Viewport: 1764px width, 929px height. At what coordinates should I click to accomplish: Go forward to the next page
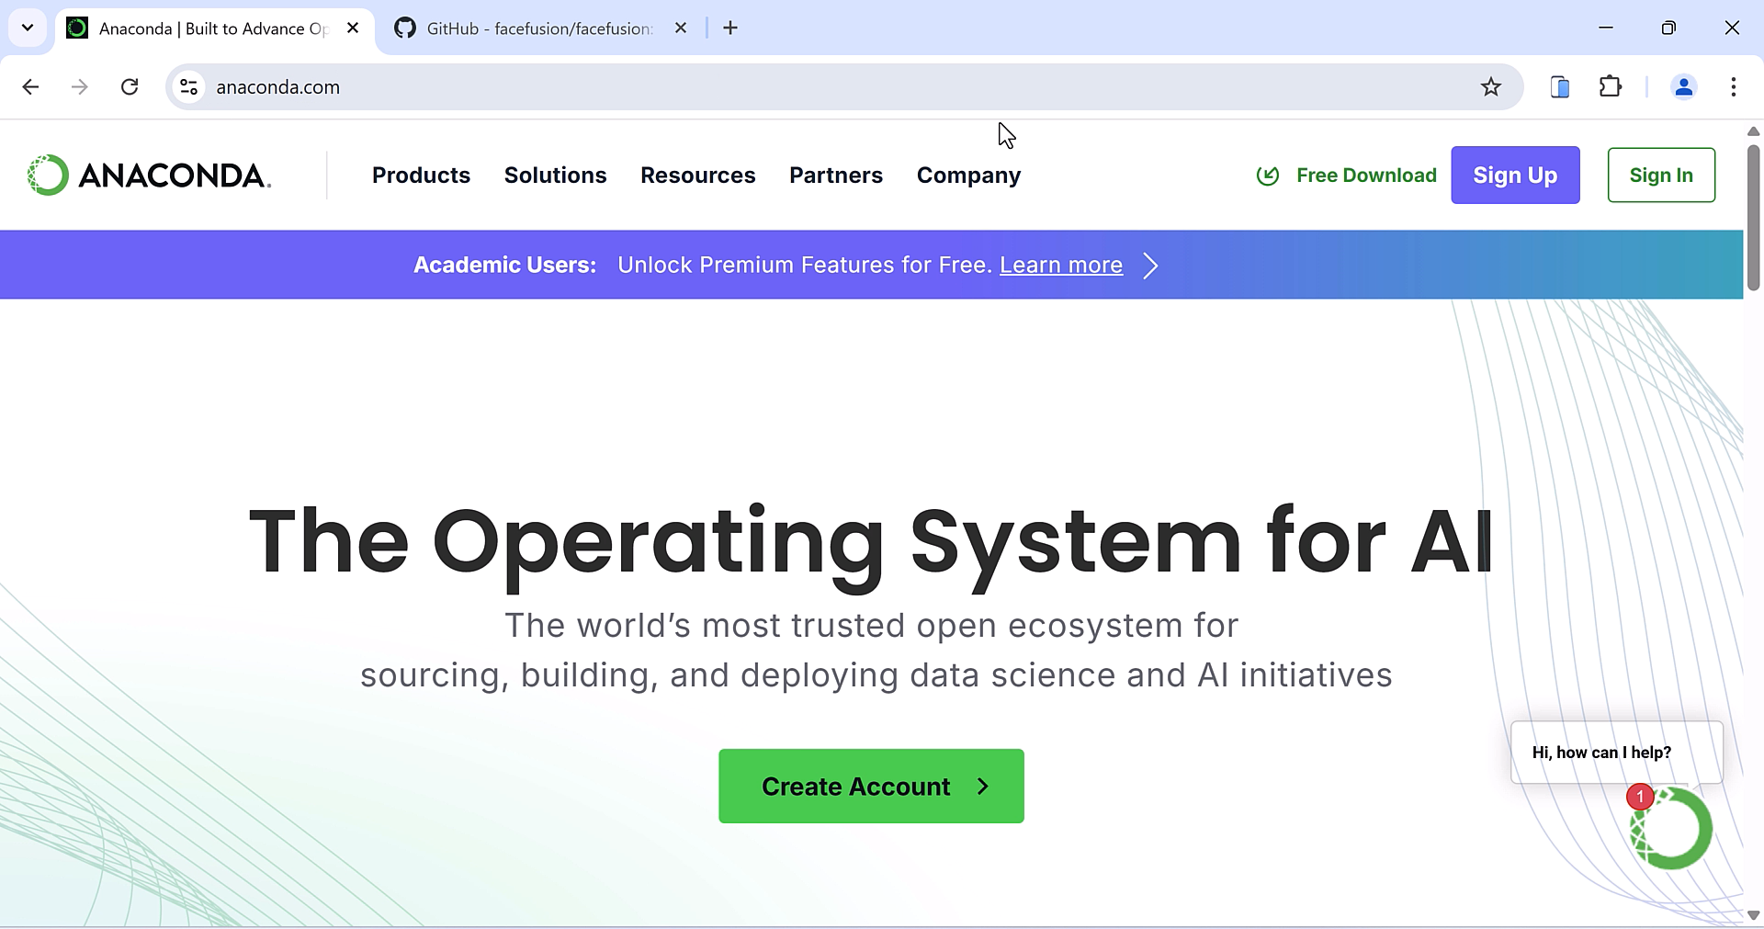pyautogui.click(x=80, y=87)
